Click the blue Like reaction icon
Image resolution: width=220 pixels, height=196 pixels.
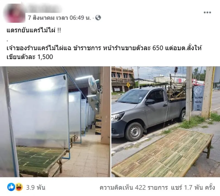[x=11, y=187]
